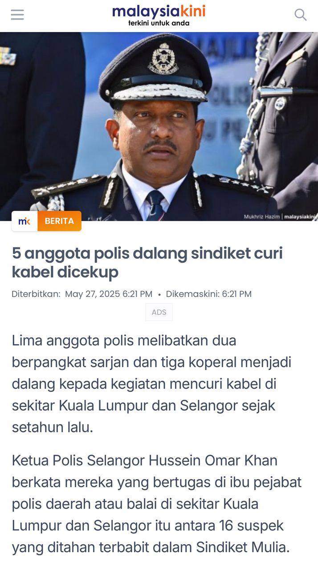318x570 pixels.
Task: Open the BERITA category tag
Action: click(x=59, y=221)
